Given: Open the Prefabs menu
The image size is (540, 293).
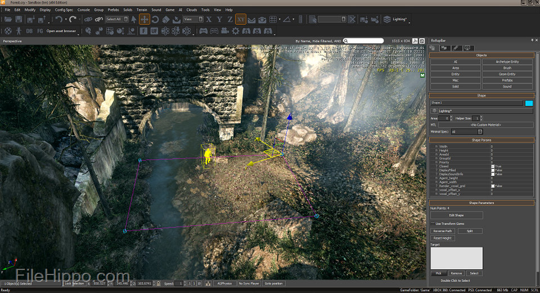Looking at the screenshot, I should (x=113, y=10).
